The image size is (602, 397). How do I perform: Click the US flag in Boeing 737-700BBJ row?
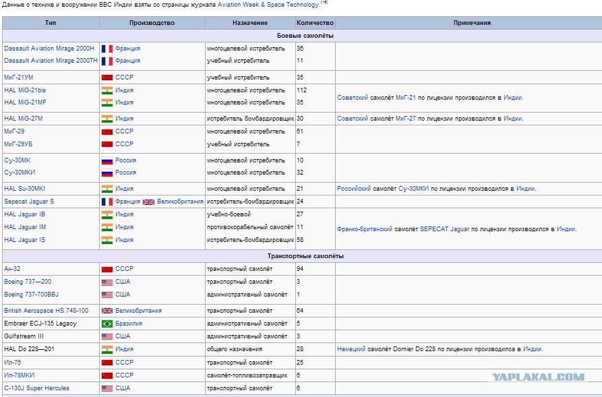tap(107, 295)
